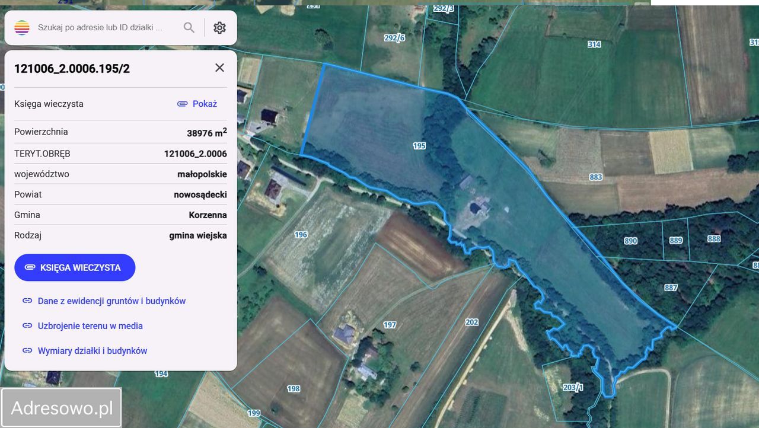Select parcel 195 label on map

pos(419,145)
